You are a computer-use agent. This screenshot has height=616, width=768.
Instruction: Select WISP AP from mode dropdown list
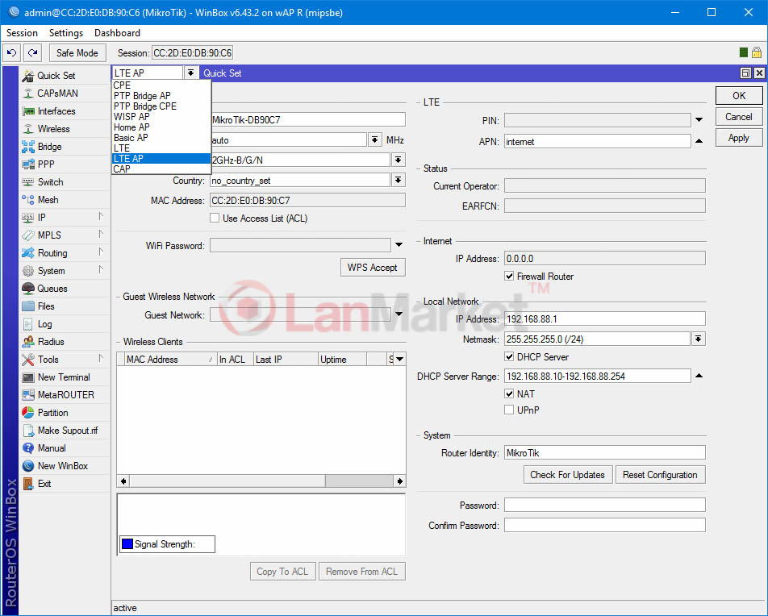click(131, 117)
